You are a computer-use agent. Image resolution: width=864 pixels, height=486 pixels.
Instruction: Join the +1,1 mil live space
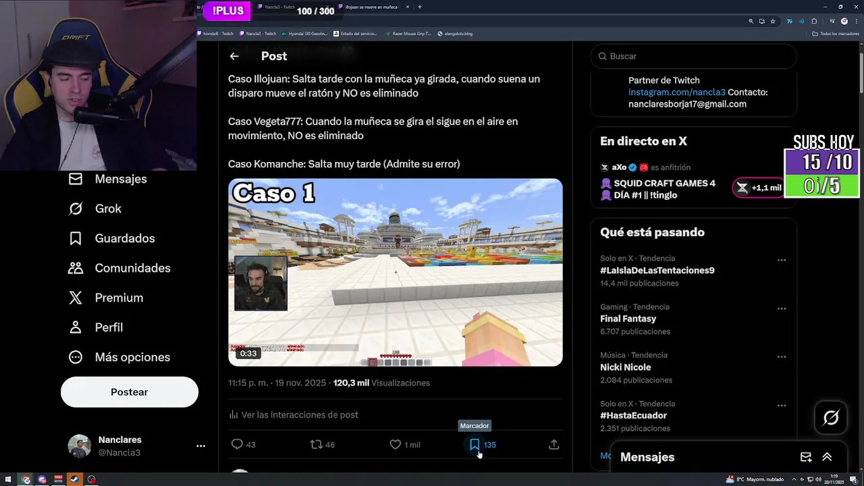pyautogui.click(x=758, y=188)
